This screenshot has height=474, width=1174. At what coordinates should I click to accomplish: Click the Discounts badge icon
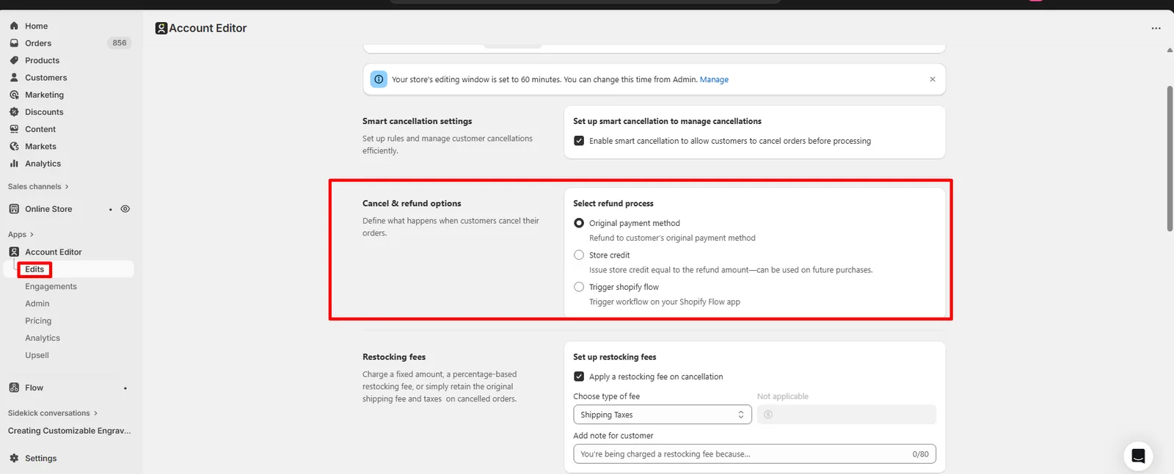tap(14, 112)
